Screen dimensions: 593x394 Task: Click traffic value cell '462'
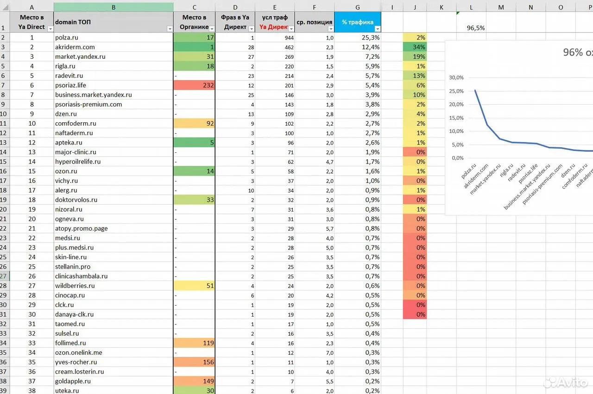pos(275,47)
